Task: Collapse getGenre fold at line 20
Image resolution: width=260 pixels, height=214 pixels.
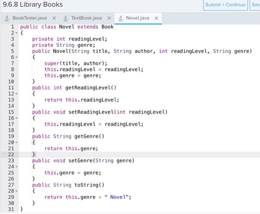Action: click(16, 143)
